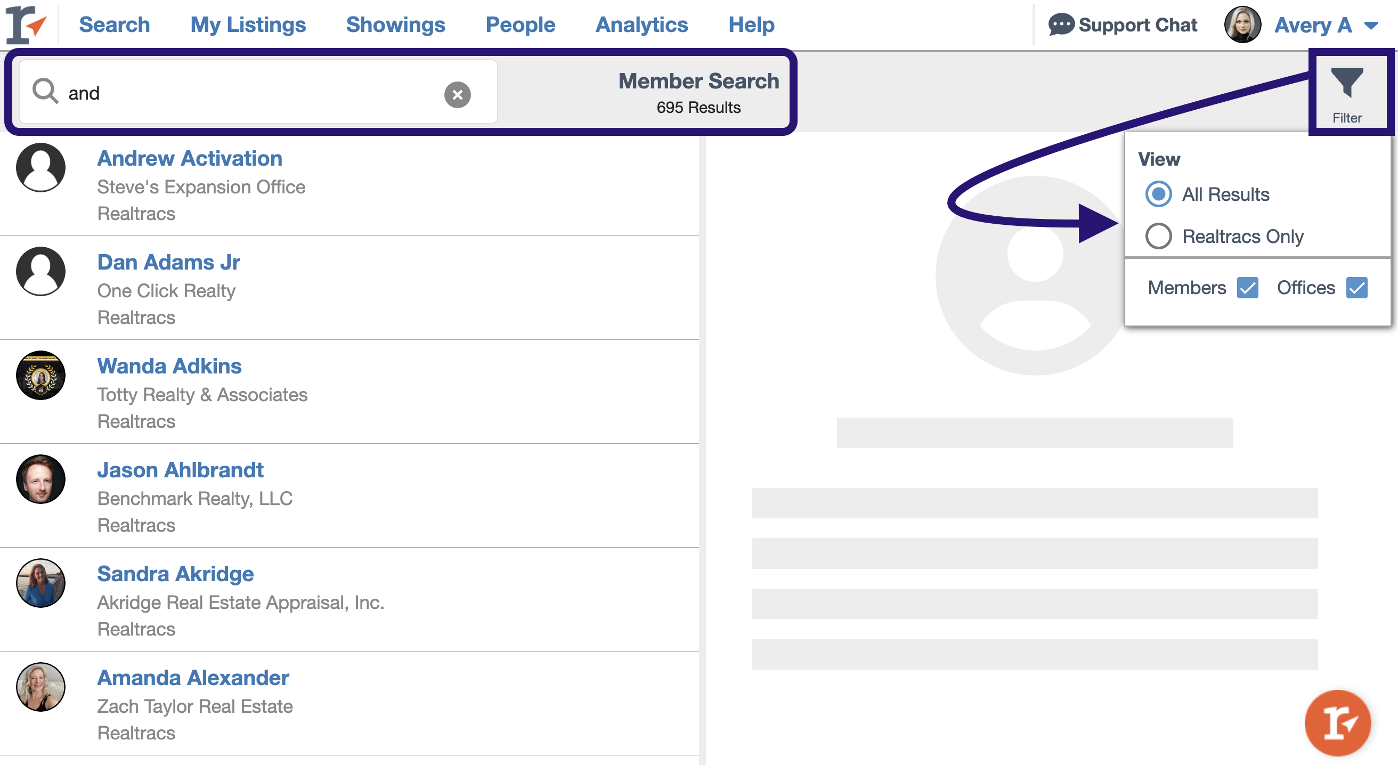Viewport: 1398px width, 765px height.
Task: Click into the member search input field
Action: pyautogui.click(x=258, y=92)
